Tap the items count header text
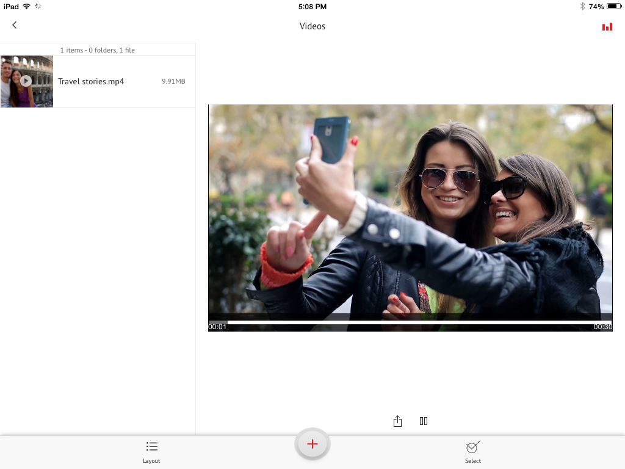 click(98, 50)
